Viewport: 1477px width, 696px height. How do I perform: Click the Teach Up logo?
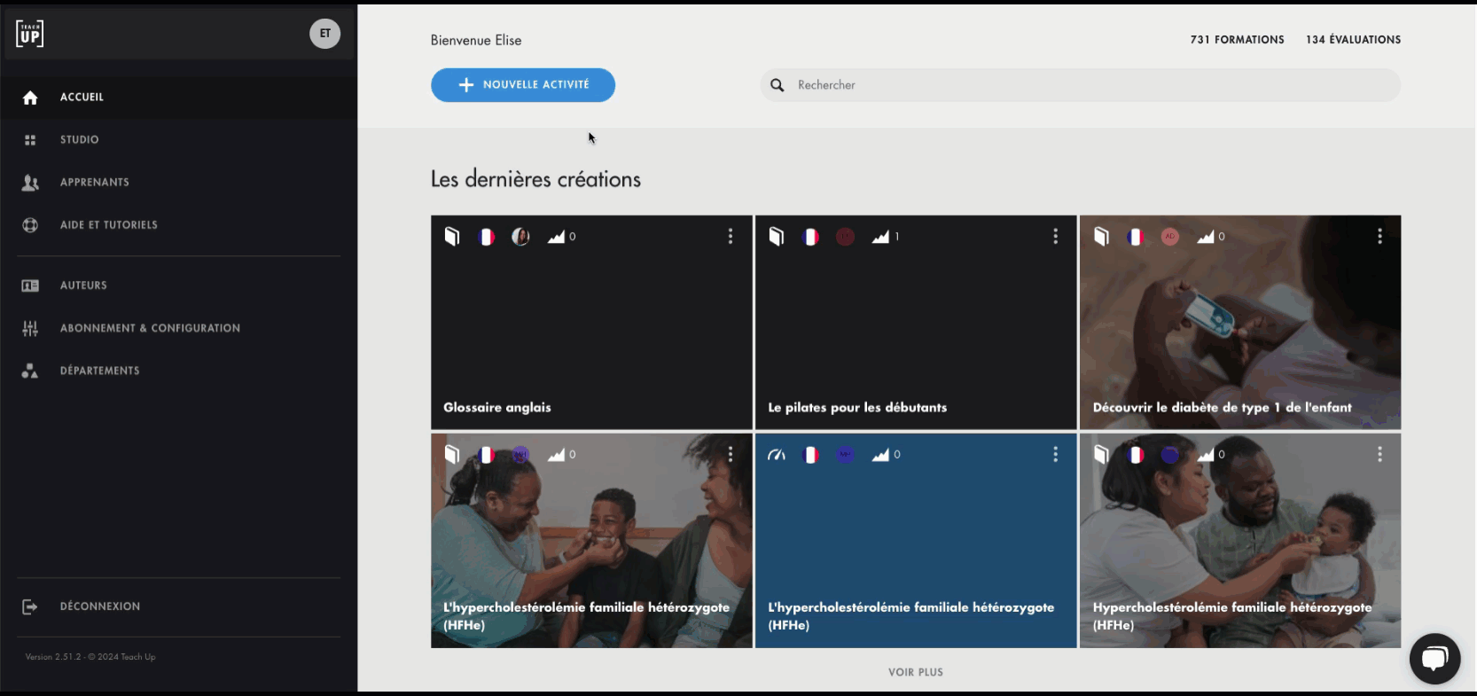coord(29,34)
